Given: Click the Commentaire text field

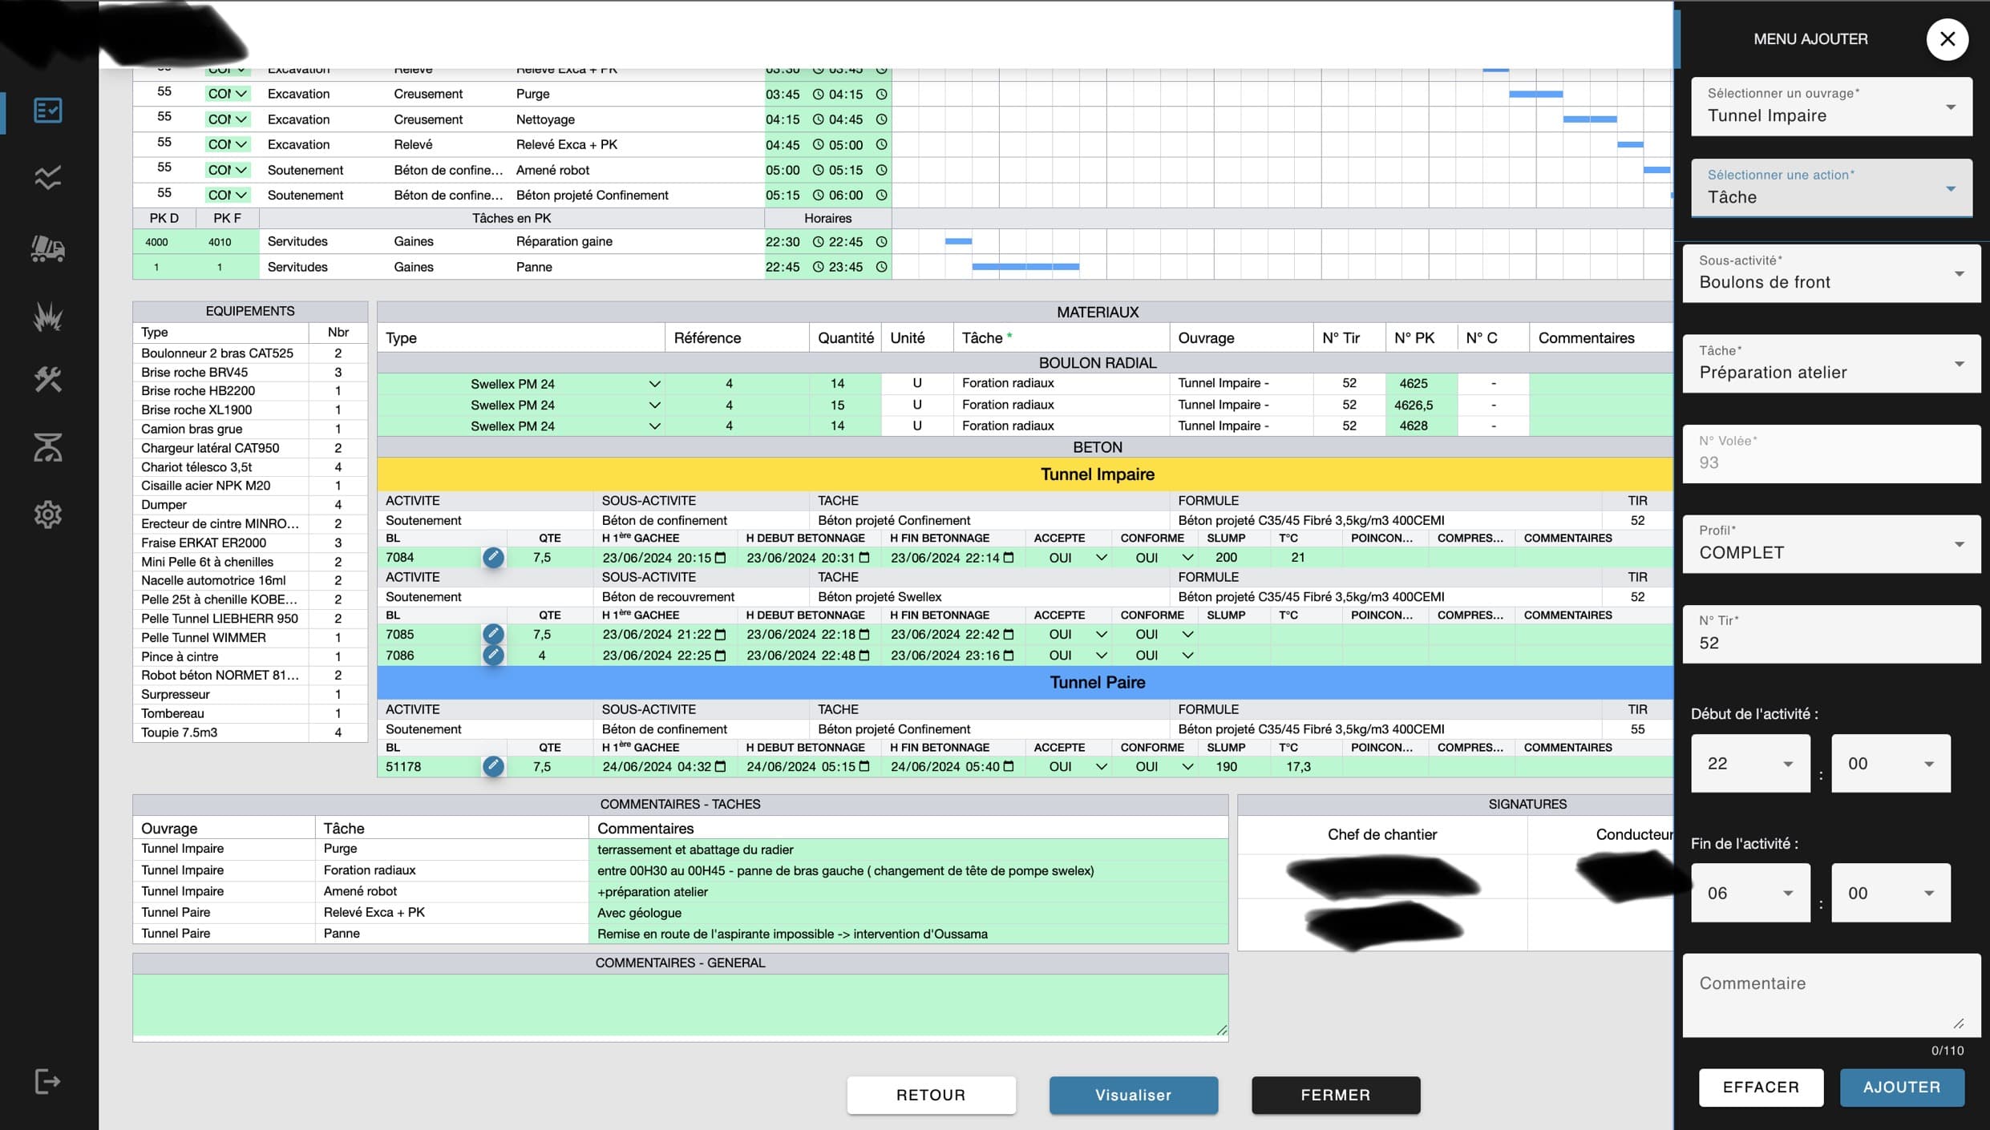Looking at the screenshot, I should [1830, 995].
